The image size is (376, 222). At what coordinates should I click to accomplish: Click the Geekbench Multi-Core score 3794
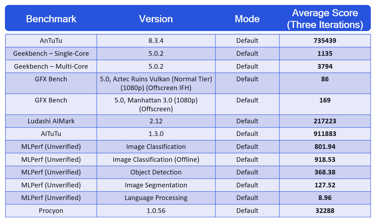click(325, 66)
